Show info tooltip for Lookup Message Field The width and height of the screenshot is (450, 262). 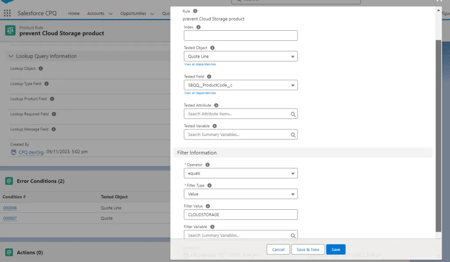coord(54,129)
